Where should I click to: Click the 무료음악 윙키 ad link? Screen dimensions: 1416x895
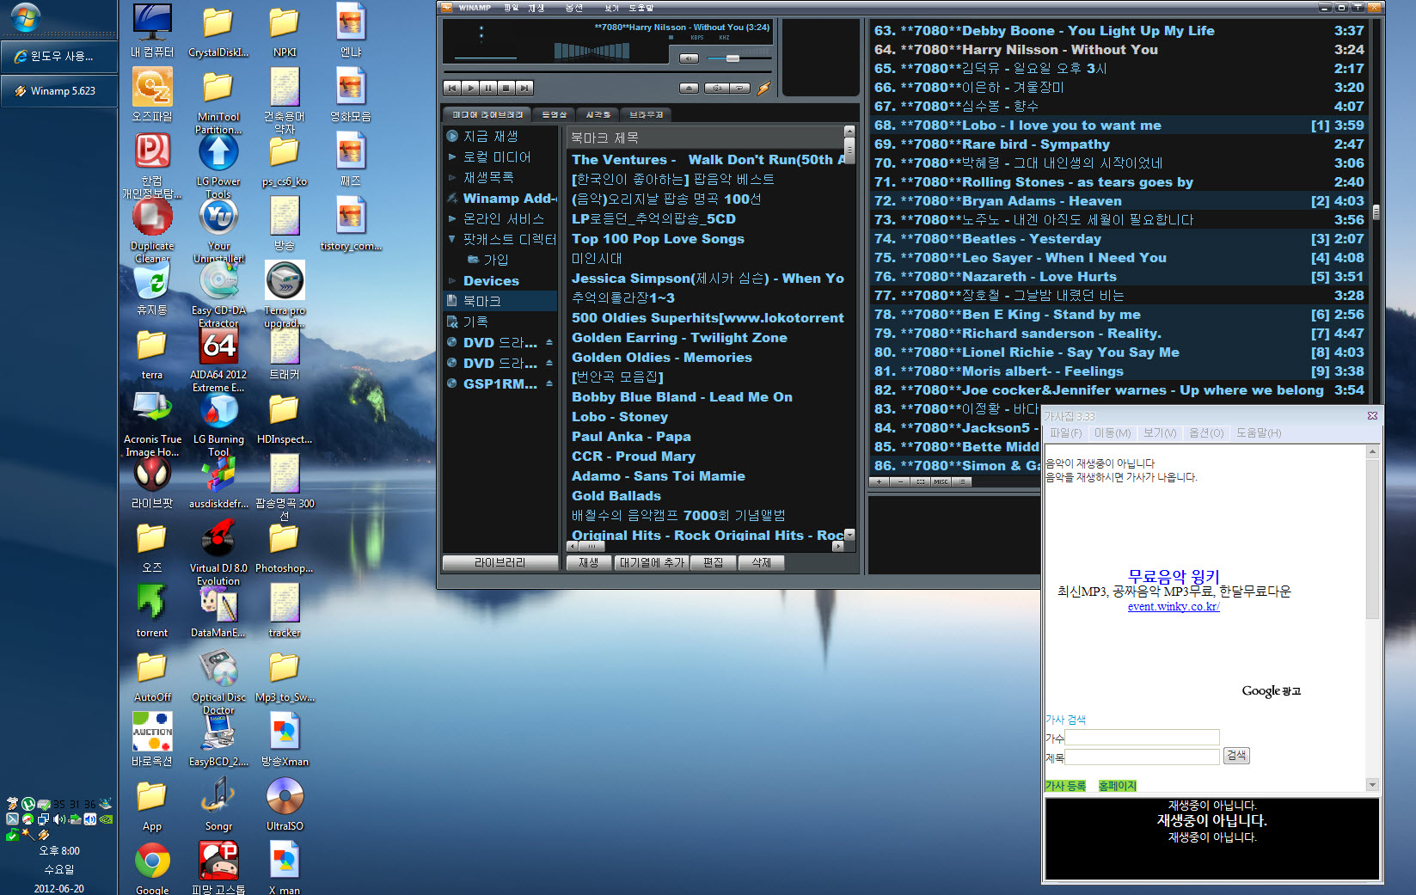[1174, 576]
